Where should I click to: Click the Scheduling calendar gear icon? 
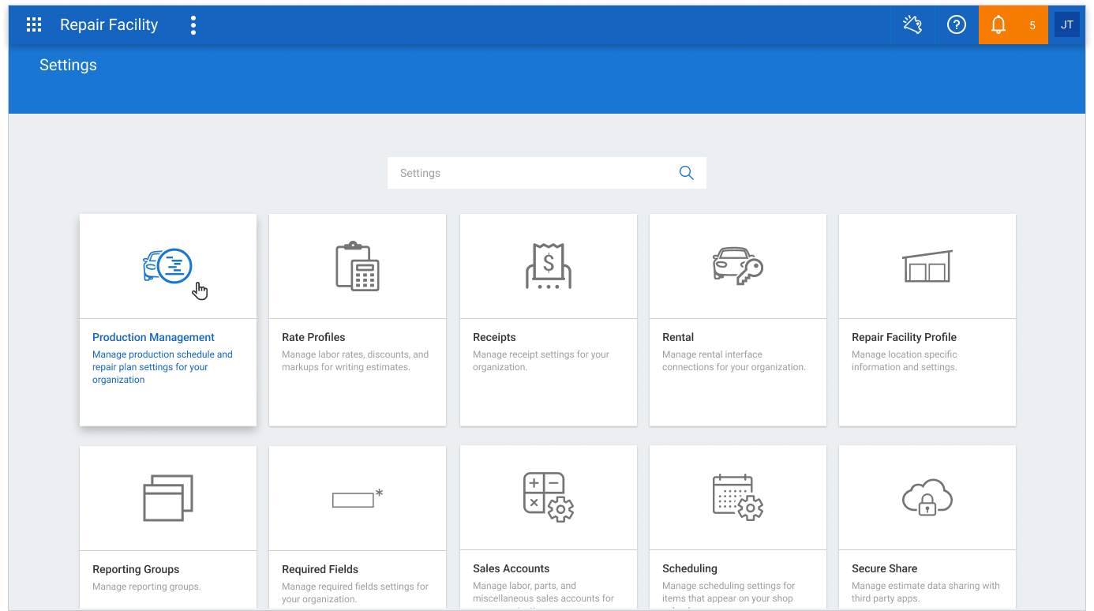tap(738, 497)
